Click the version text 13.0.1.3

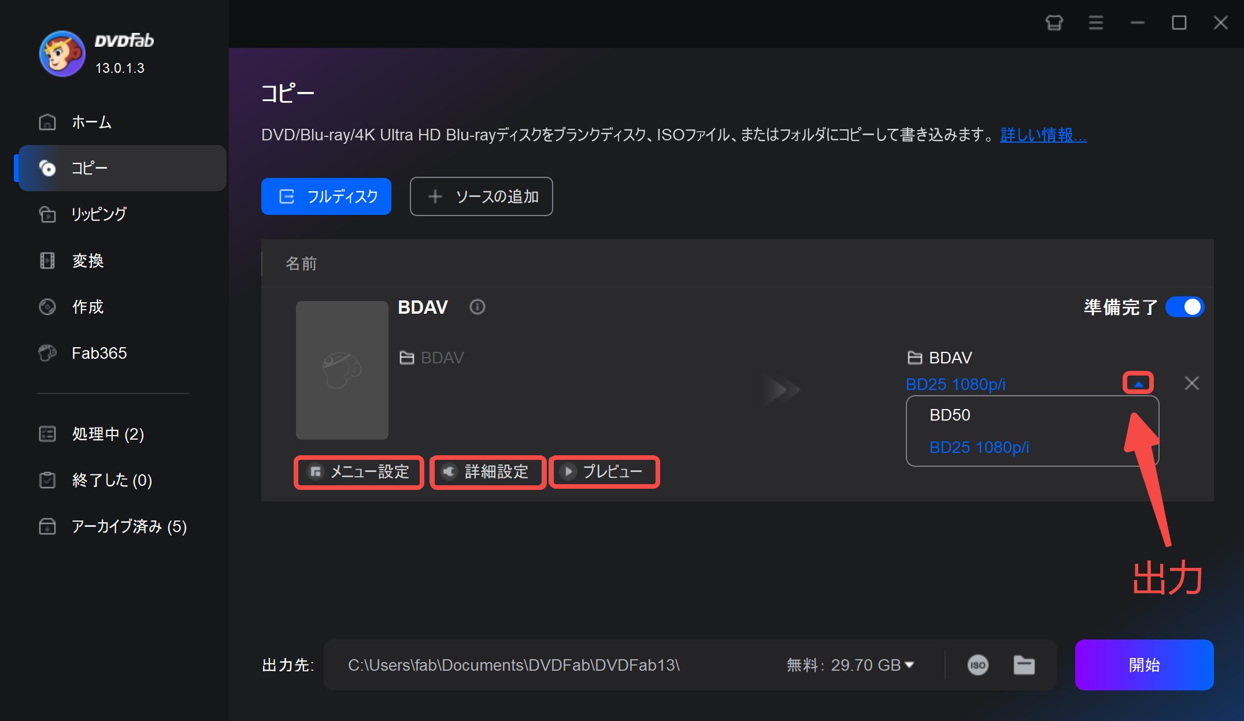click(120, 68)
